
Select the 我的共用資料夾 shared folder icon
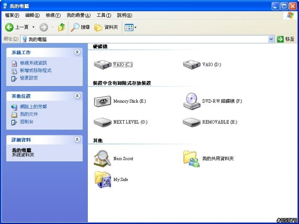[x=192, y=159]
